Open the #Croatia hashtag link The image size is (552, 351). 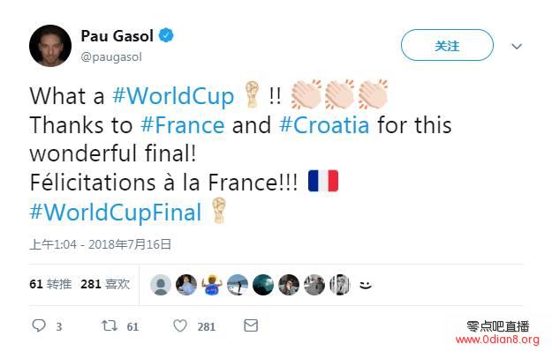coord(324,125)
